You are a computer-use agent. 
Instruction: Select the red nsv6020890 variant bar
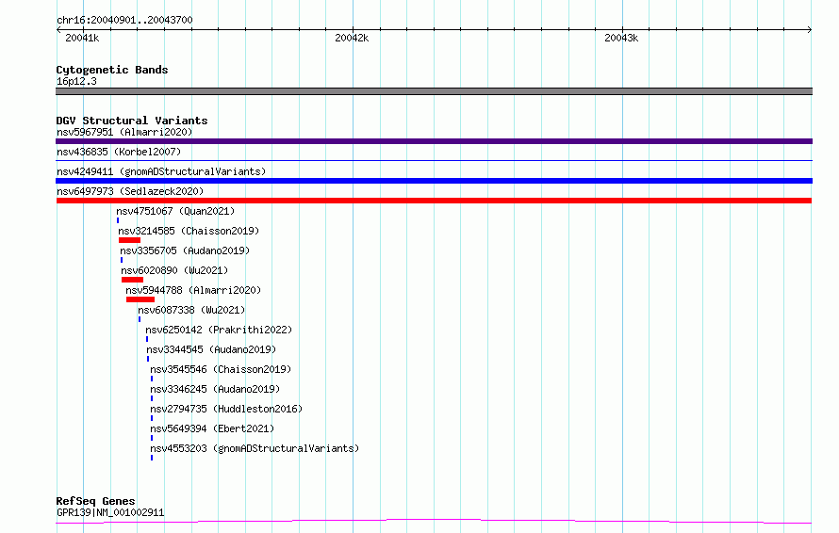pyautogui.click(x=132, y=280)
